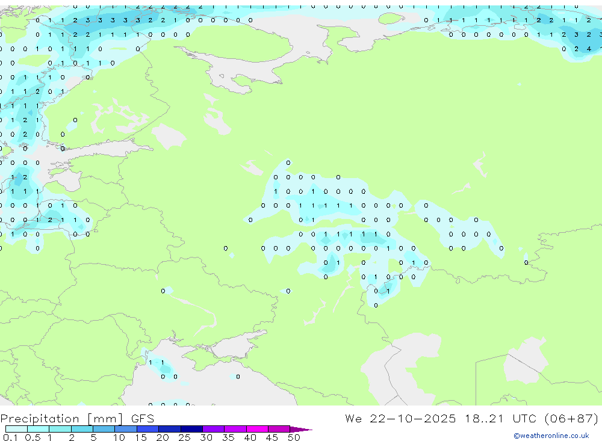Click the over-50 mm arrow tip of legend
Screen dimensions: 602x441
tap(302, 429)
